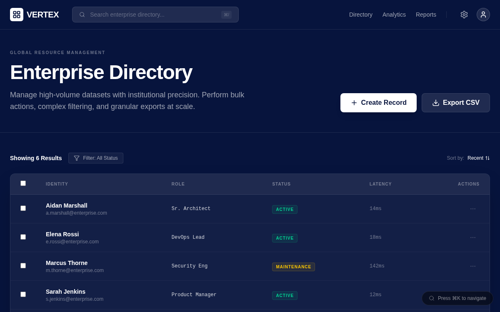Image resolution: width=500 pixels, height=312 pixels.
Task: Click the Sr. Architect role cell
Action: tap(191, 209)
